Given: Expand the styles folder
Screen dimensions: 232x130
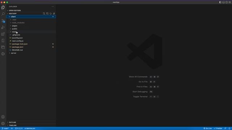Looking at the screenshot, I should pyautogui.click(x=31, y=32).
